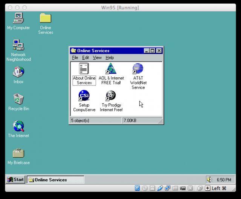The height and width of the screenshot is (199, 241).
Task: Open the Edit menu
Action: coord(85,57)
